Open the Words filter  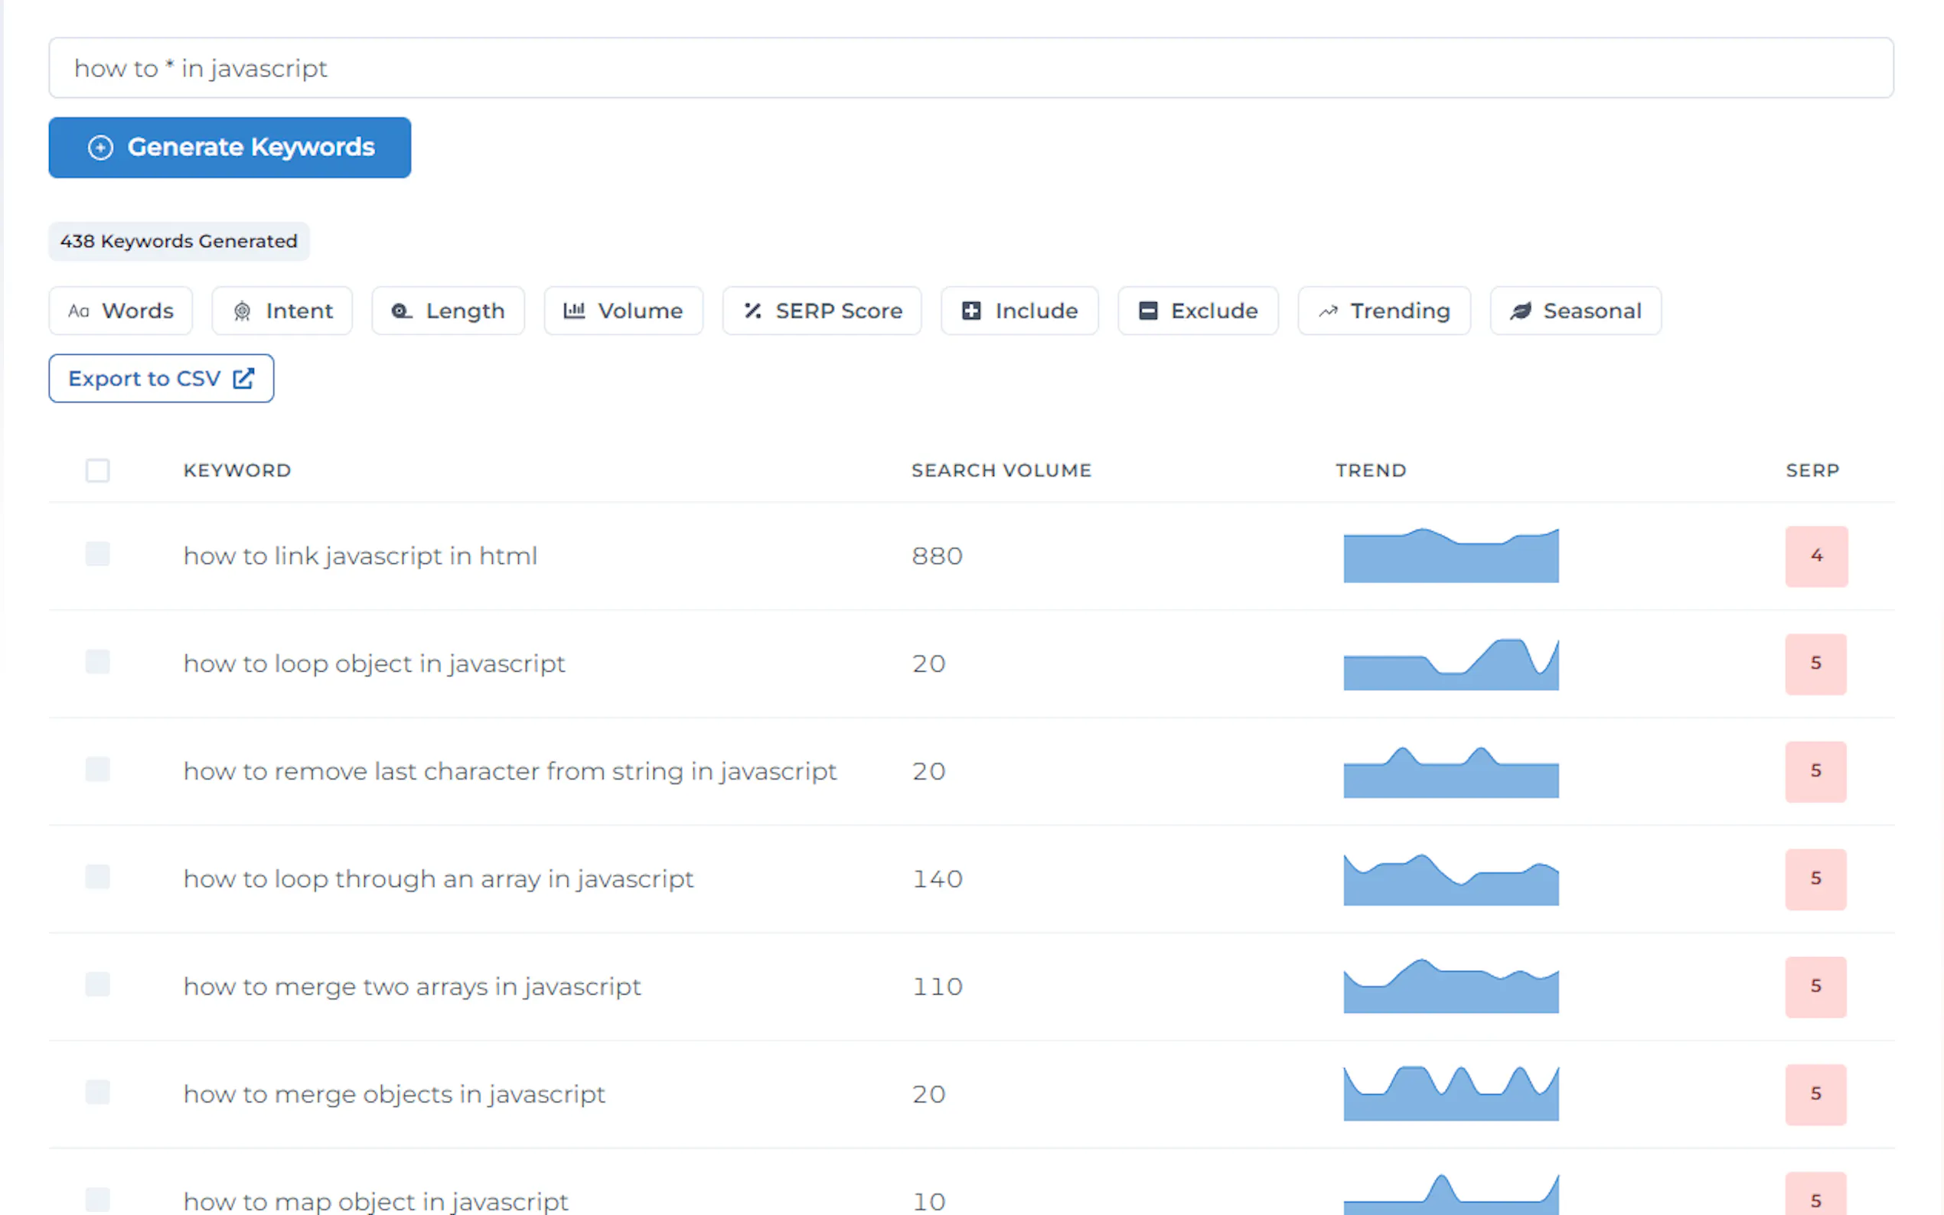121,311
